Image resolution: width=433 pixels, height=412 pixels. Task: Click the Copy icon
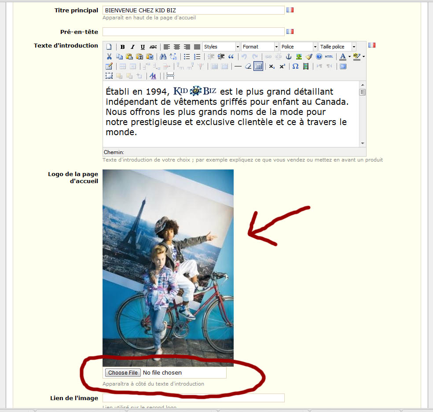(119, 57)
